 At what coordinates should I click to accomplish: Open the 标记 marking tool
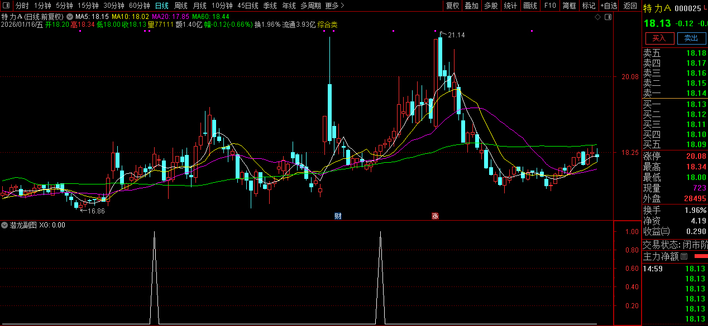coord(589,6)
